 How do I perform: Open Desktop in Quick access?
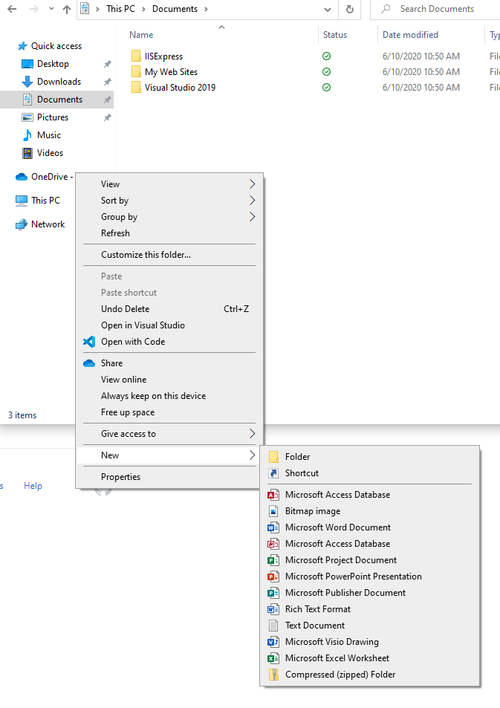[x=53, y=64]
